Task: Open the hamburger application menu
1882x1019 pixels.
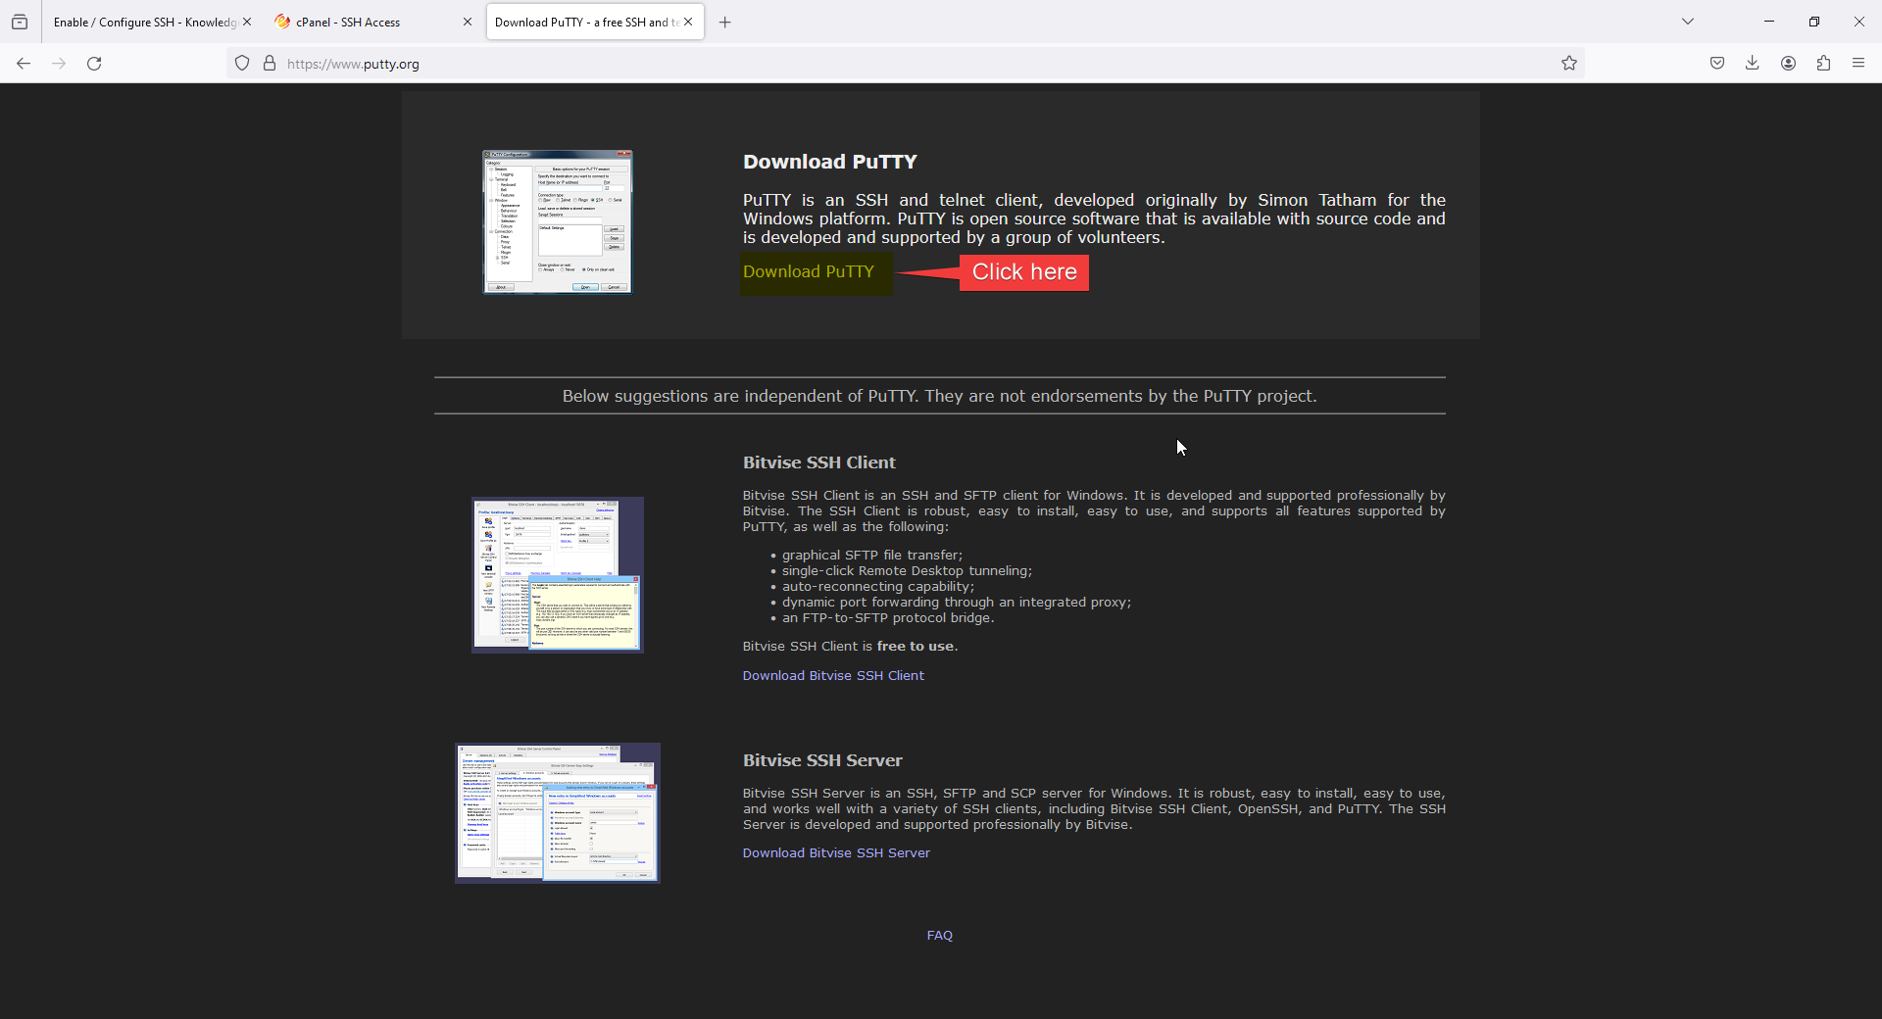Action: [1858, 64]
